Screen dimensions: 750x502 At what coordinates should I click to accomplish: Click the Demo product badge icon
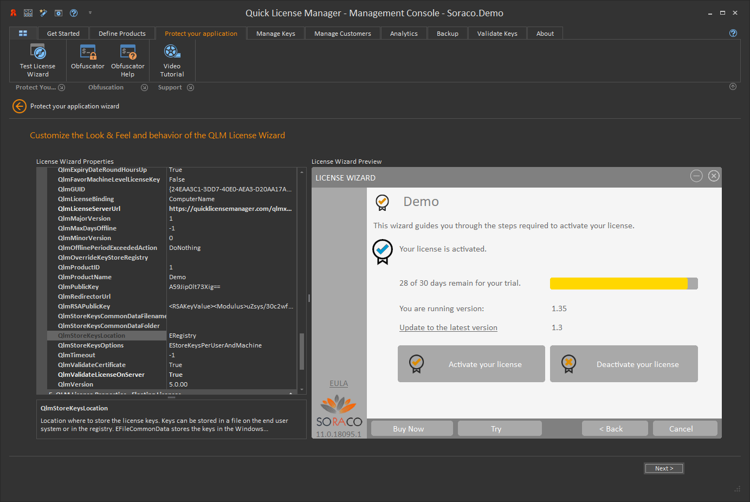coord(382,203)
